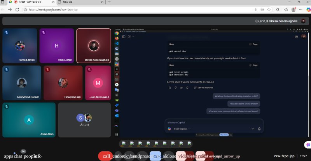Click the muted mic icon on AmirMhmd Hsnzdh's tile
311x161 pixels.
pos(7,70)
